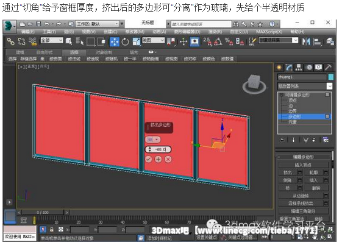Open the Hierarchy command panel tab
This screenshot has height=242, width=342.
pyautogui.click(x=299, y=68)
